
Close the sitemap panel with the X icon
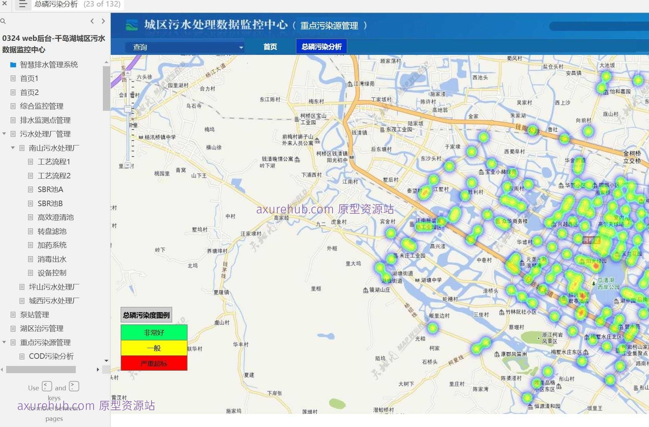click(4, 4)
